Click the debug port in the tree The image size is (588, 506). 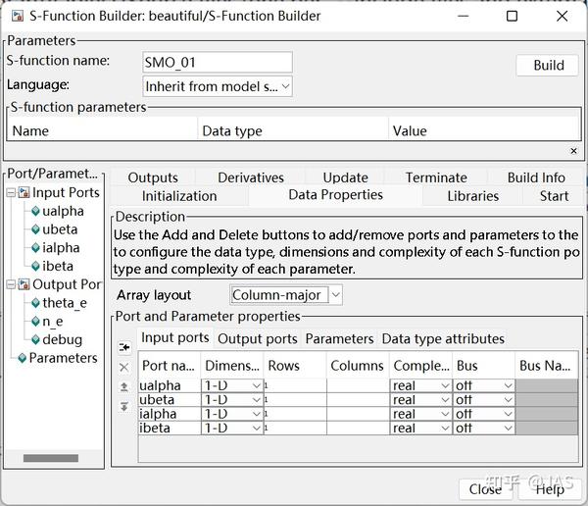tap(62, 339)
